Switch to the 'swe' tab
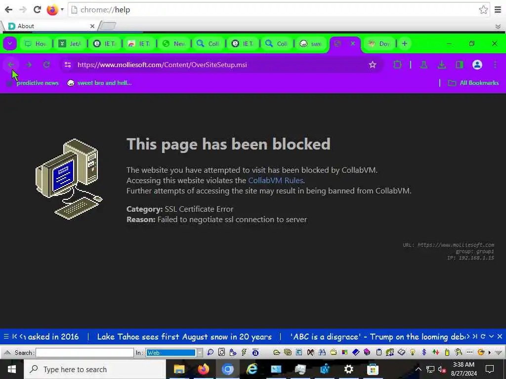 pos(311,44)
